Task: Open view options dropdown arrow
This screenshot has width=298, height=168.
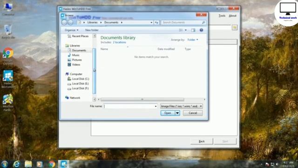Action: tap(186, 30)
